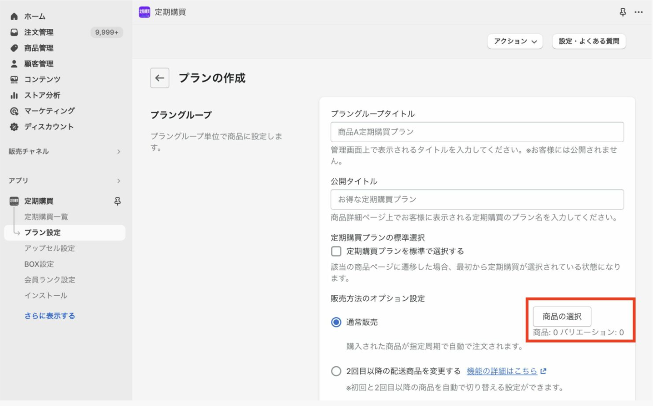Screen dimensions: 653x406
Task: Click the Discounts badge icon (ディスカウント)
Action: tap(14, 127)
